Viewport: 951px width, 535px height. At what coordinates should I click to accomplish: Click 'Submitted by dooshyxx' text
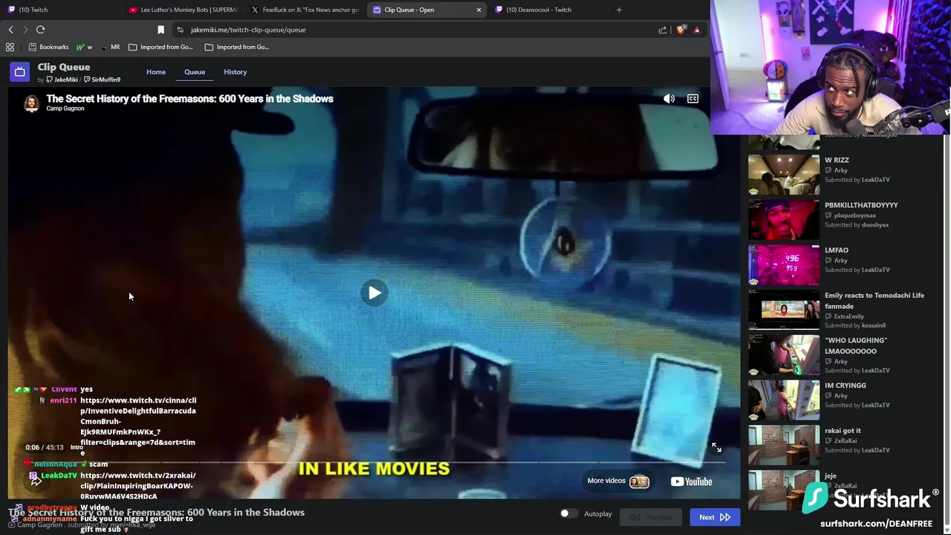[x=857, y=225]
